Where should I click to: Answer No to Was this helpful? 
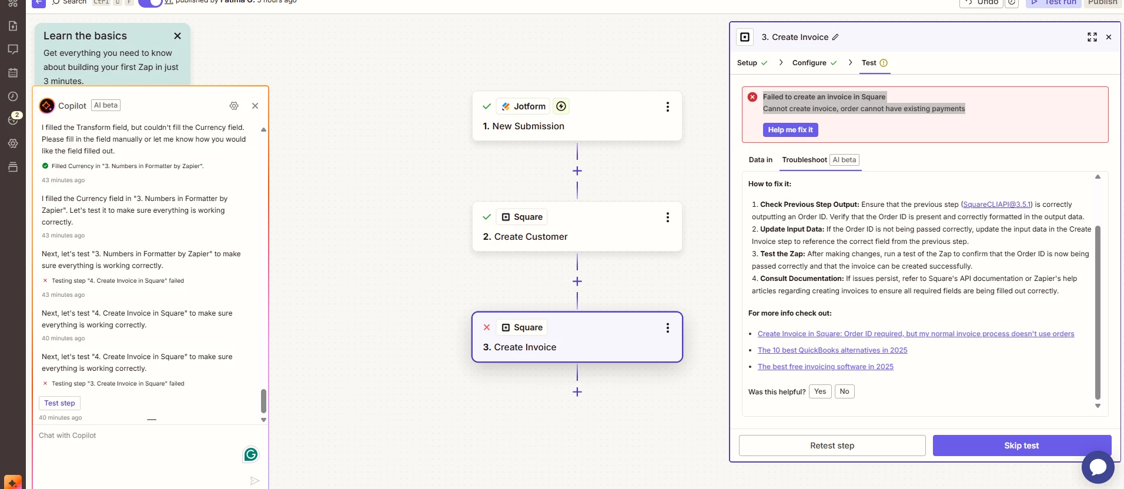click(x=845, y=391)
